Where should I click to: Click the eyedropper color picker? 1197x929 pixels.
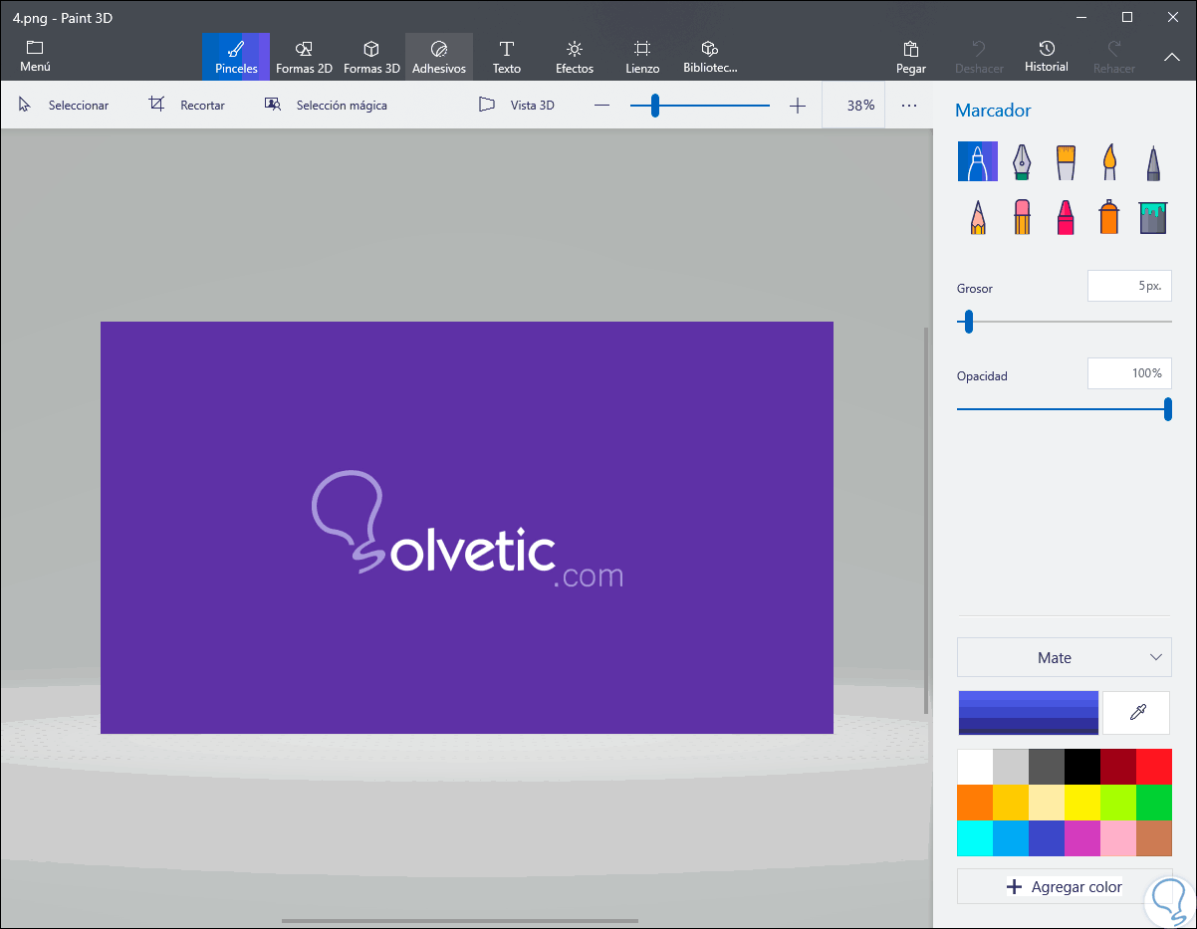[1136, 712]
